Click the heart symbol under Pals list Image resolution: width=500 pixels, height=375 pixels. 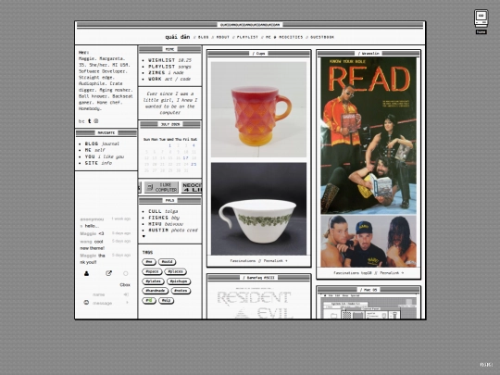coord(144,236)
